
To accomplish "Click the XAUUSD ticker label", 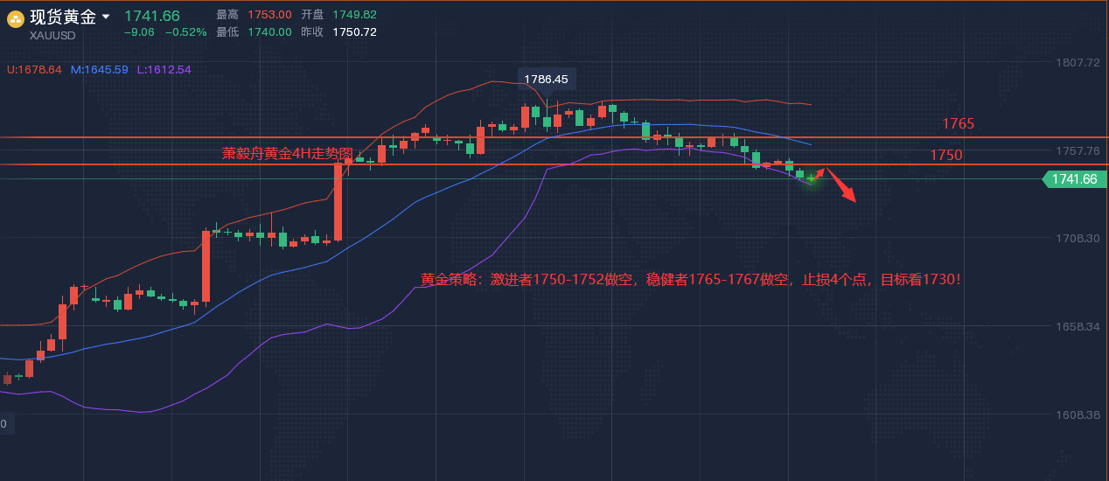I will 52,36.
